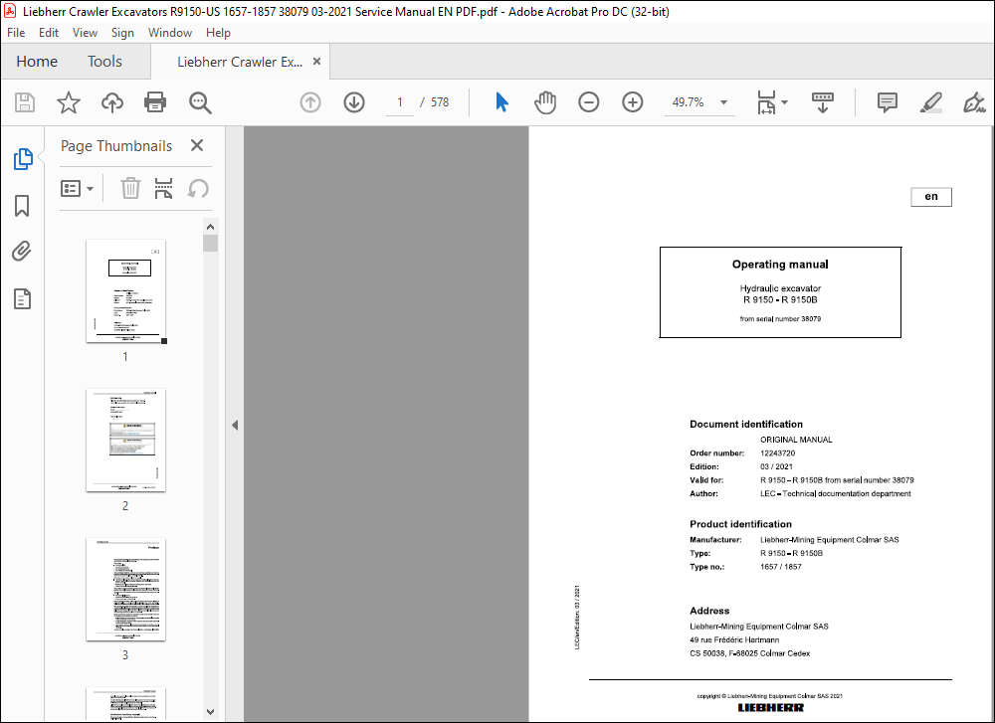Collapse navigation pane with left arrow
The height and width of the screenshot is (723, 995).
click(x=235, y=425)
